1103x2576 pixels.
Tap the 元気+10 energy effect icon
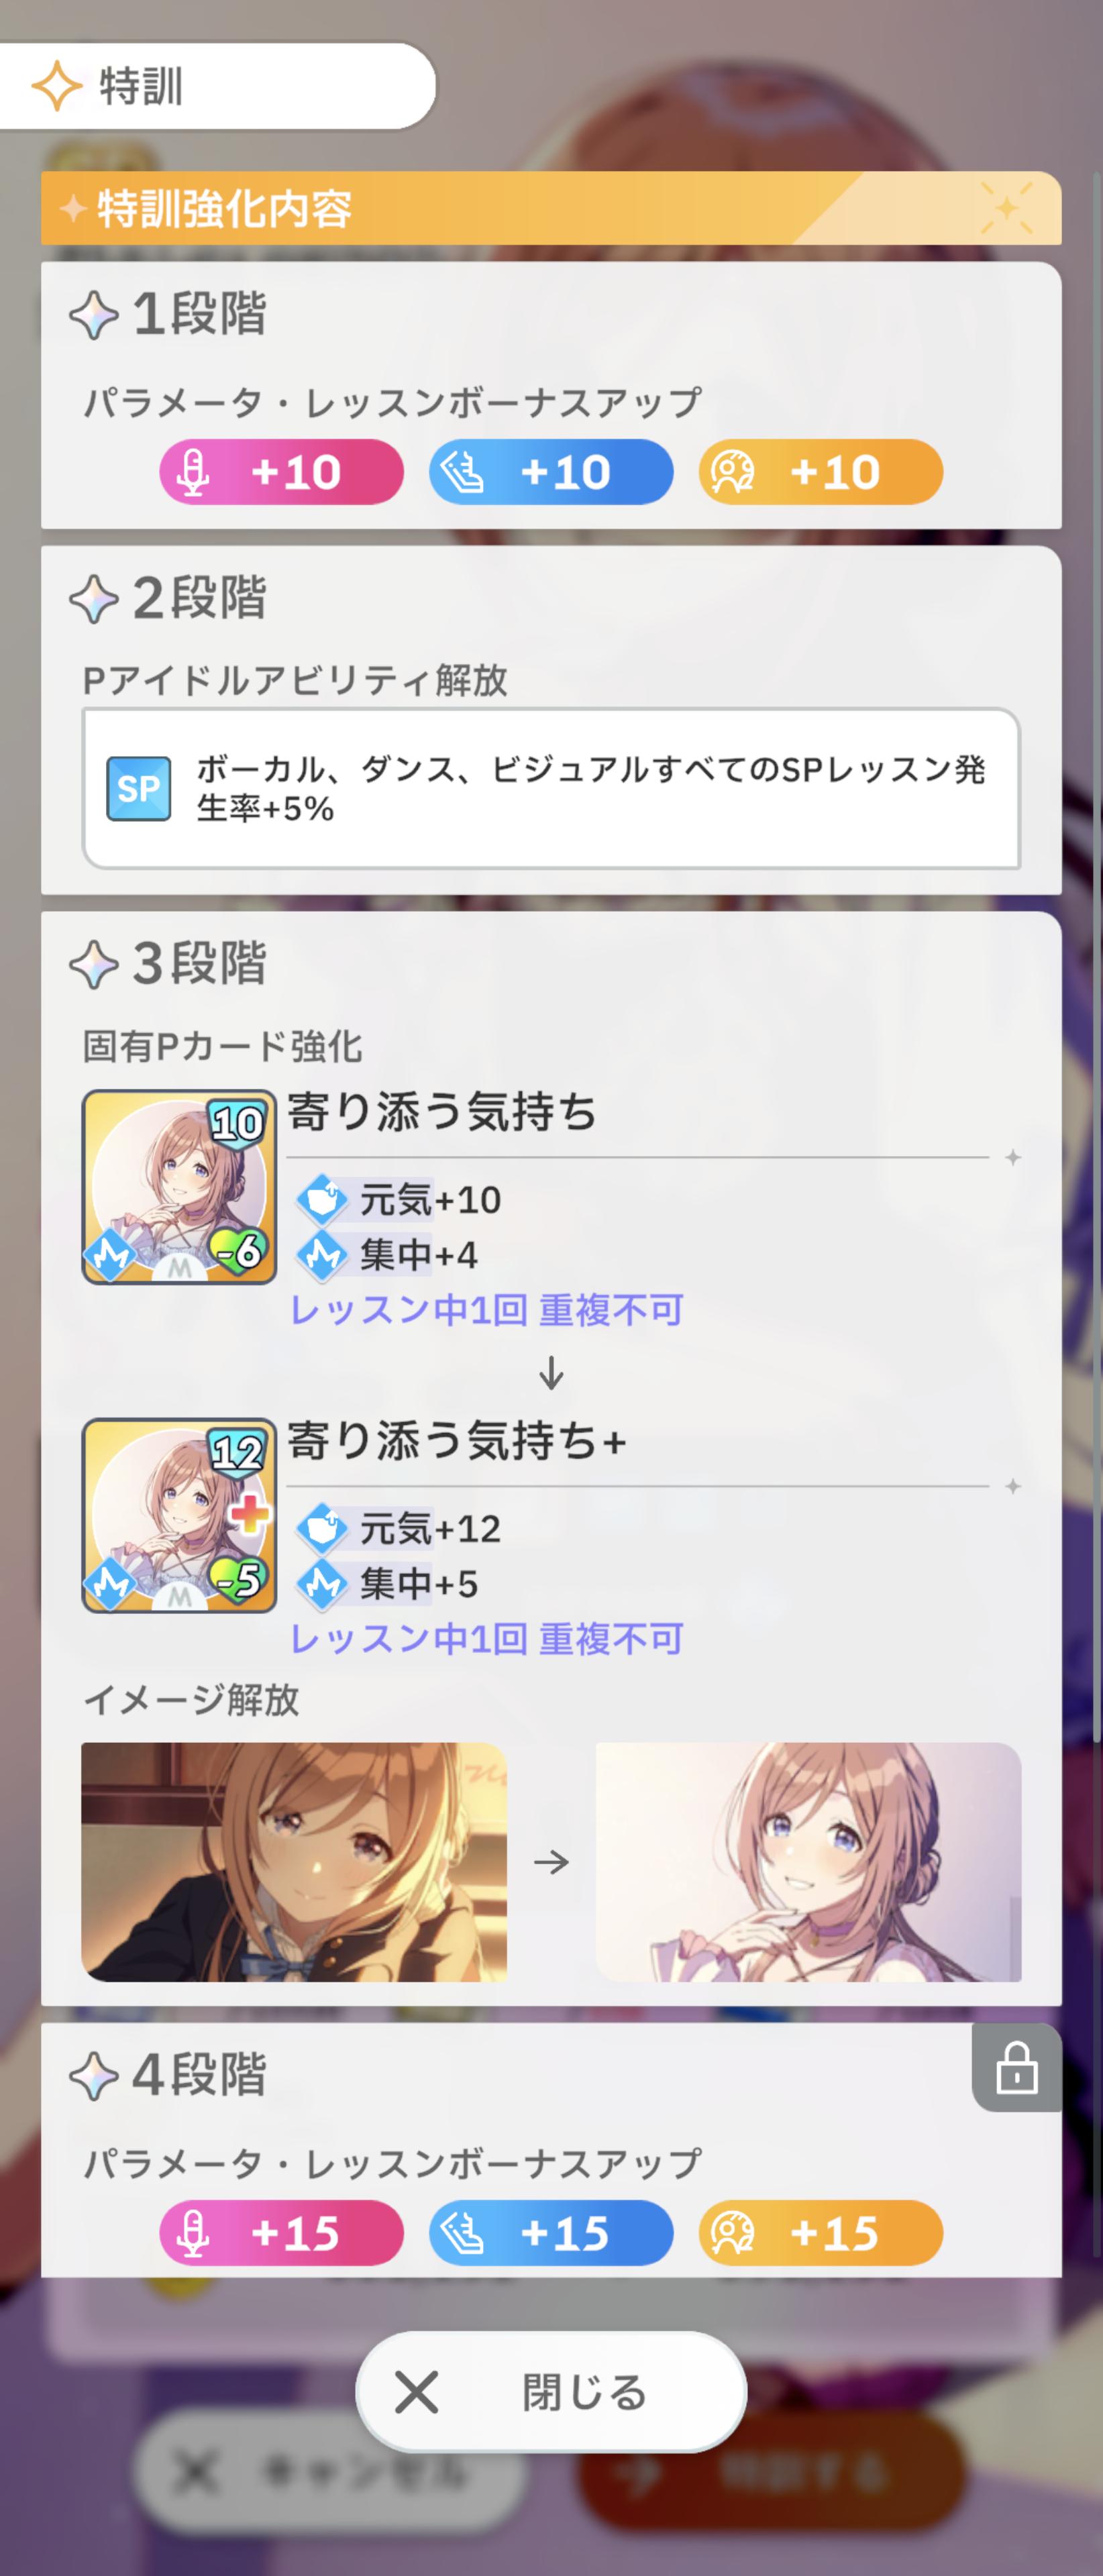tap(323, 1199)
